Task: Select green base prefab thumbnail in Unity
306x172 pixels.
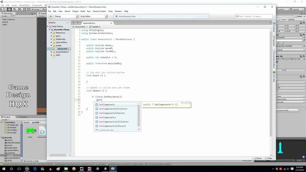Action: coord(31,130)
